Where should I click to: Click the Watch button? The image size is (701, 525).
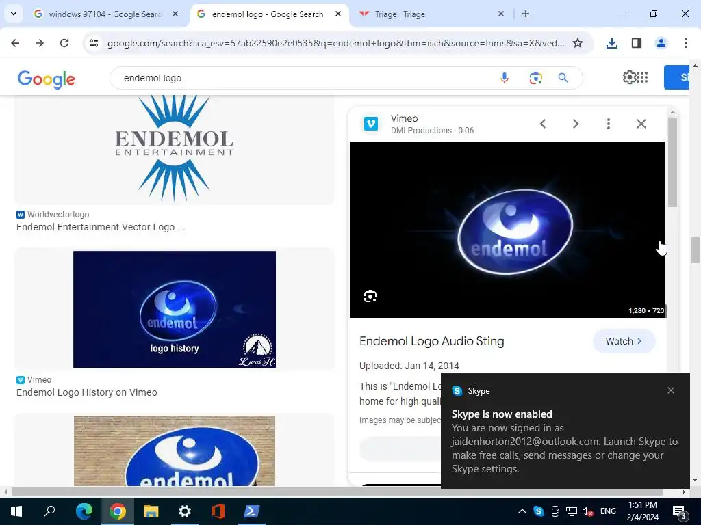pos(624,341)
